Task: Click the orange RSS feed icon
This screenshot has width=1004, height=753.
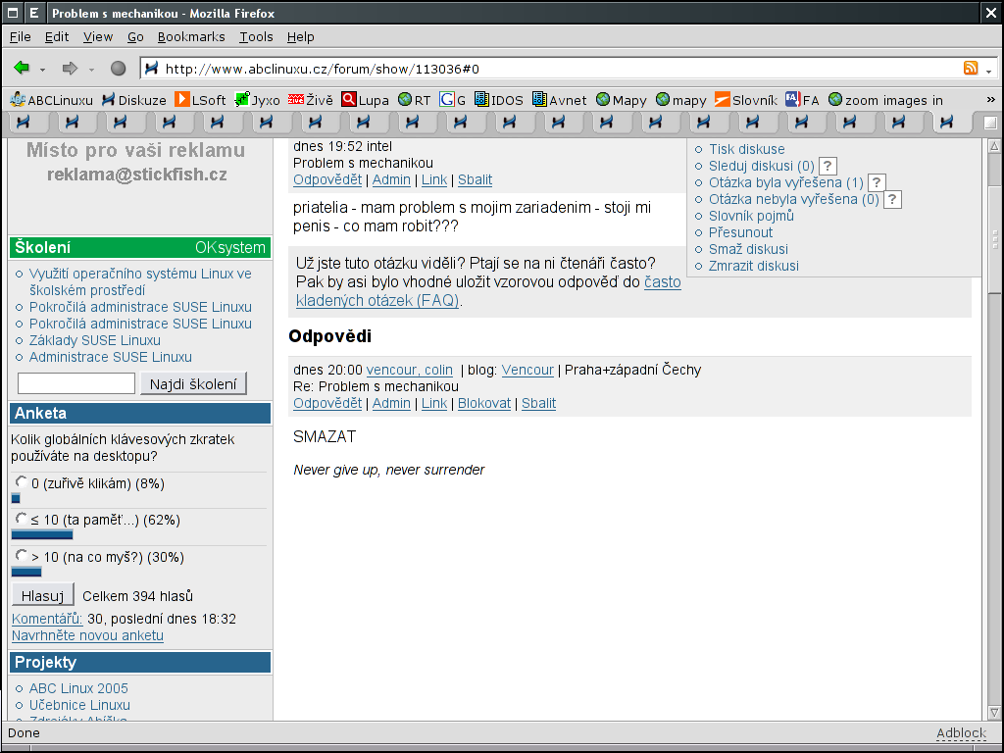Action: (x=971, y=68)
